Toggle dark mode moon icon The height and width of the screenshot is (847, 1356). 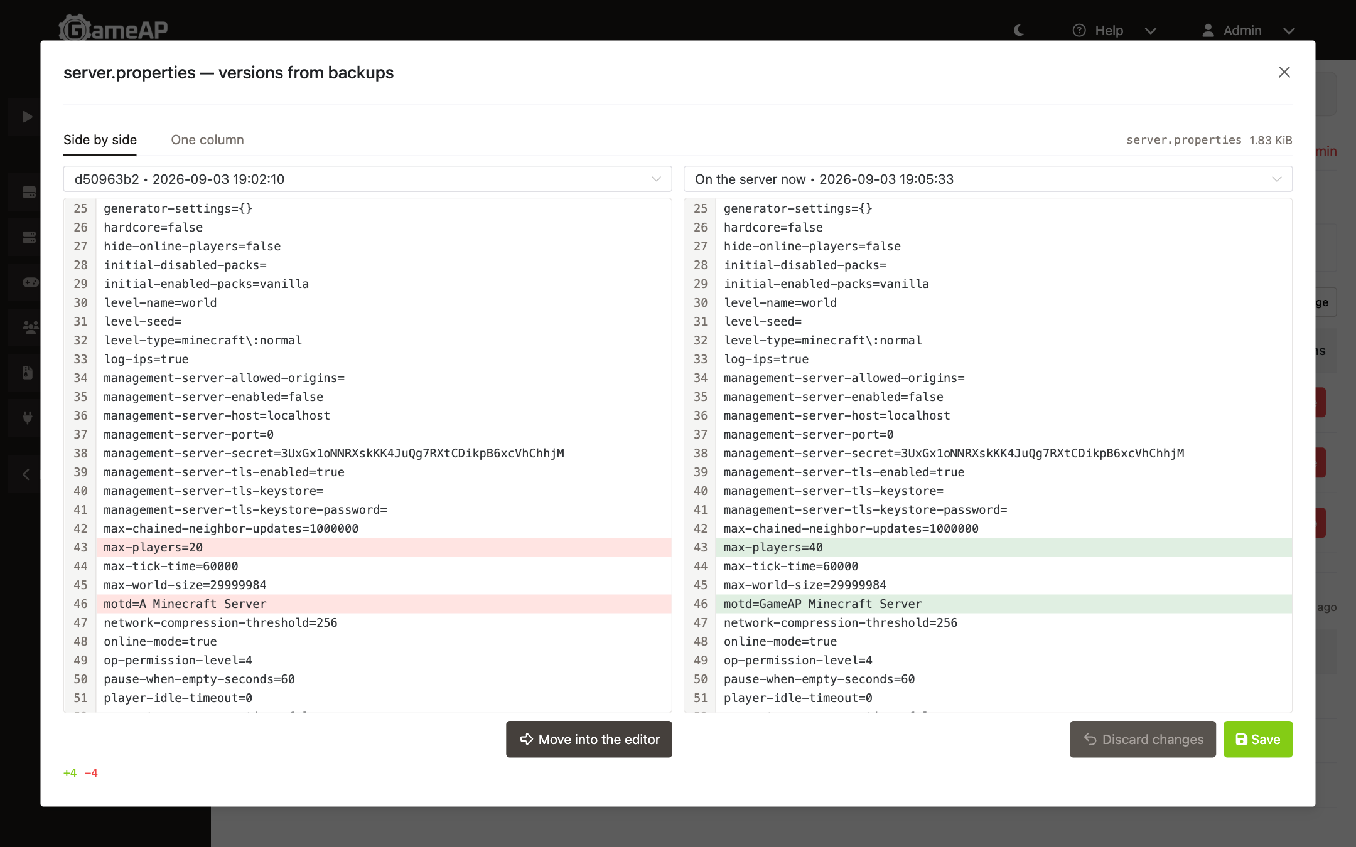(x=1019, y=30)
